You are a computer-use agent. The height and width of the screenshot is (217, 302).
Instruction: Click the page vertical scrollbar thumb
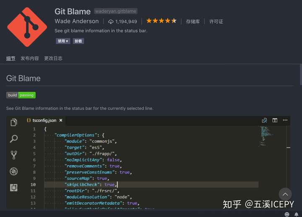[301, 74]
